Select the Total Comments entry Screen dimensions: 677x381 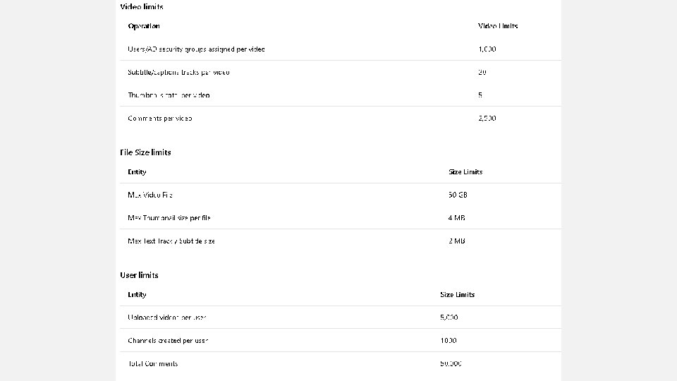(x=153, y=364)
